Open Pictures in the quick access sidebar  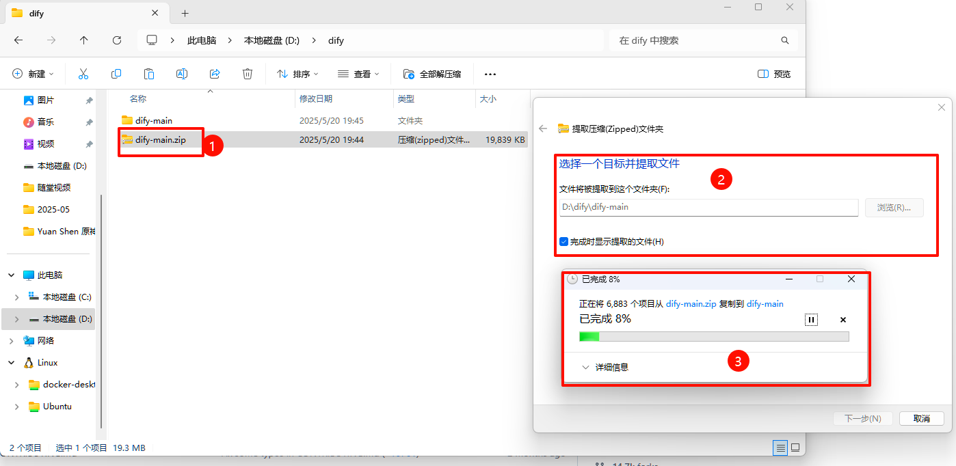click(x=45, y=100)
